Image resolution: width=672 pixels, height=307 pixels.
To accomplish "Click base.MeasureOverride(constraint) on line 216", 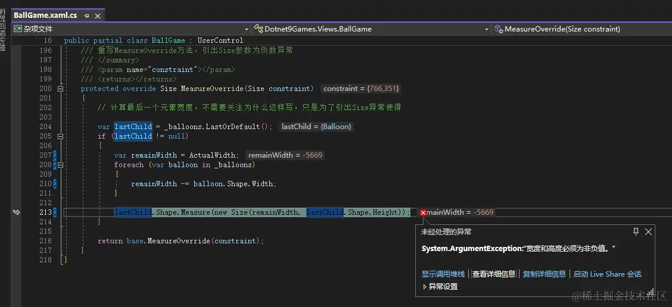I will click(193, 241).
